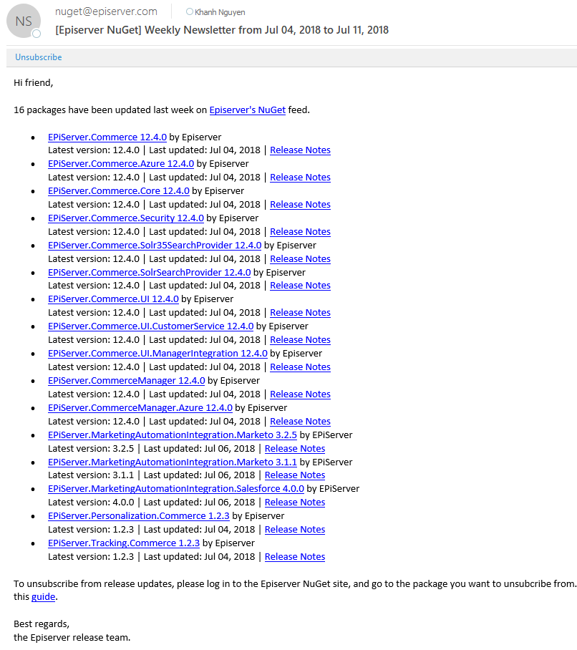Open MarketingAutomationIntegration.Marketo 3.1.1 link
The image size is (577, 650).
pyautogui.click(x=173, y=462)
